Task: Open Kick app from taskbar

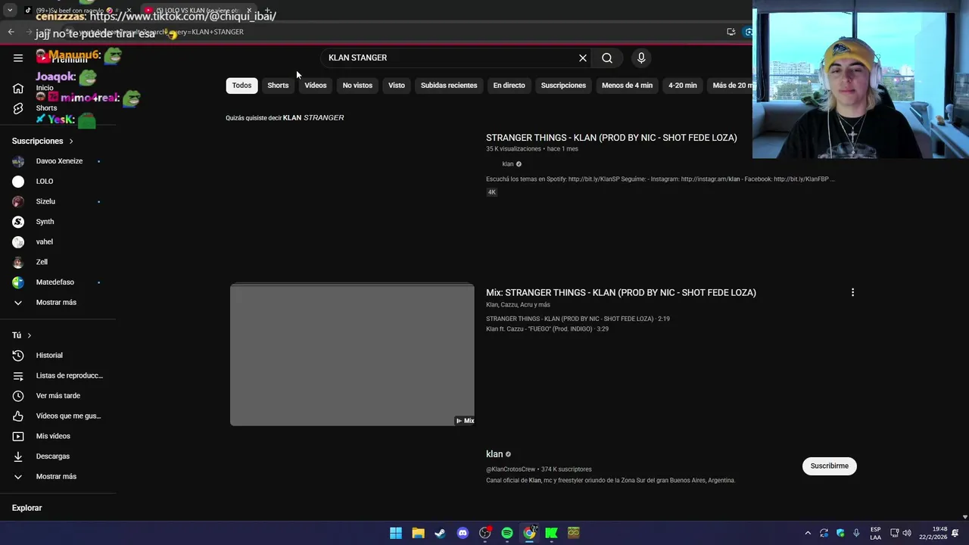Action: pos(551,533)
